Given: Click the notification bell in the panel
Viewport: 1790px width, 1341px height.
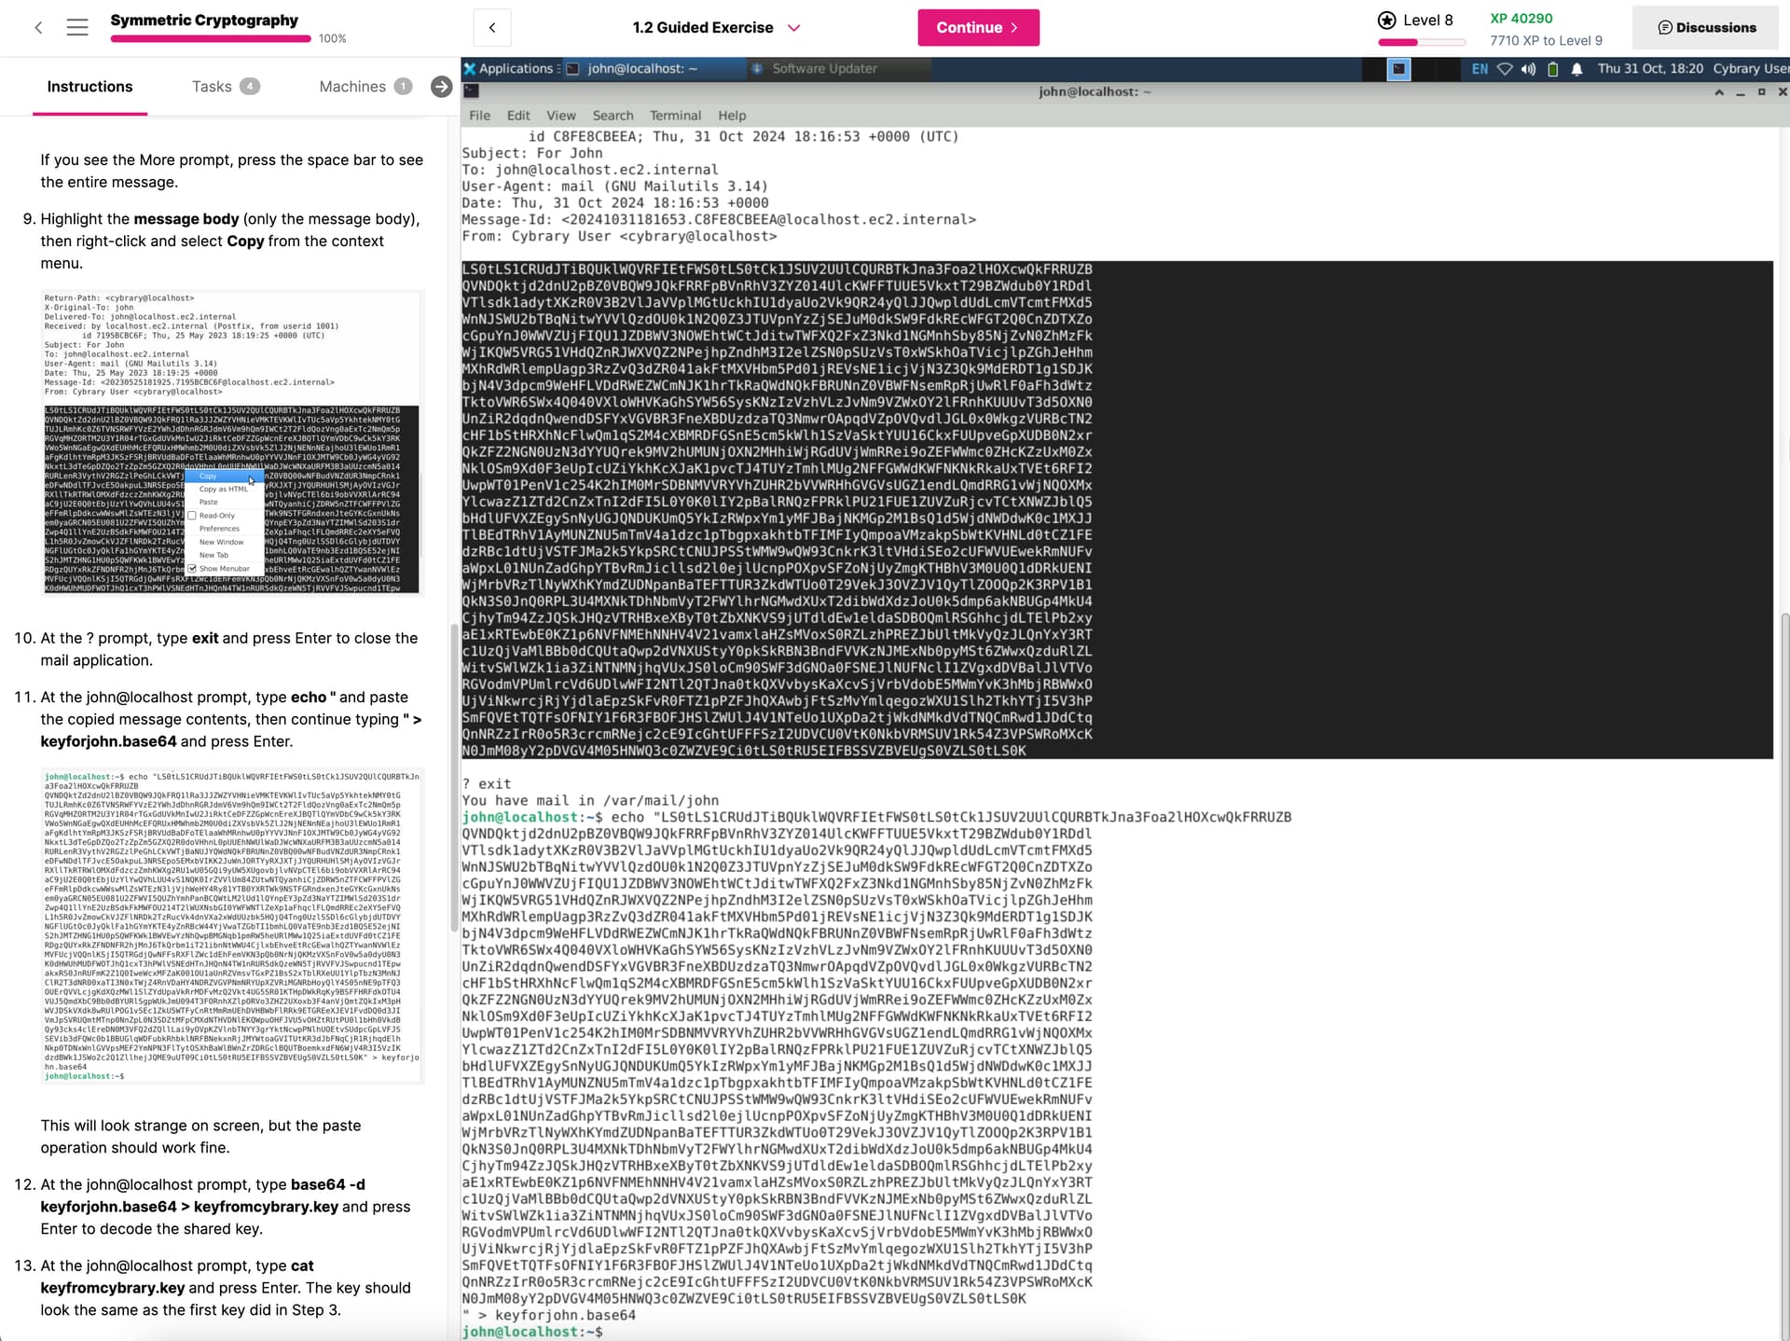Looking at the screenshot, I should [1577, 69].
